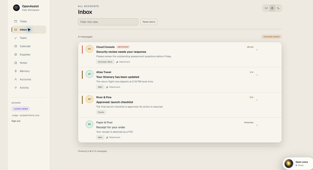This screenshot has height=170, width=313.
Task: Click the 'Yesterday' timestamp
Action: [249, 122]
